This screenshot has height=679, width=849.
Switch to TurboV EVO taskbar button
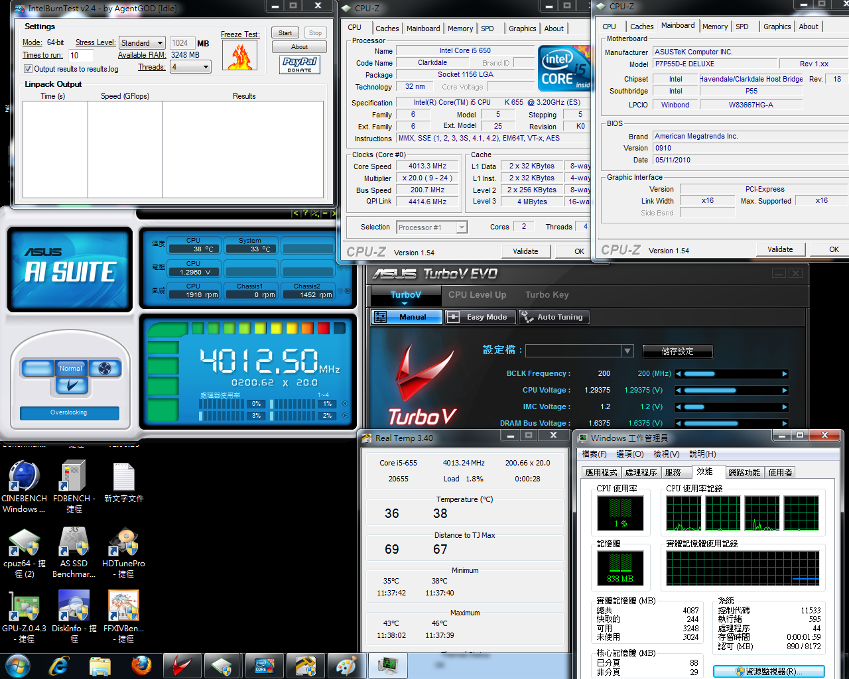pyautogui.click(x=181, y=666)
